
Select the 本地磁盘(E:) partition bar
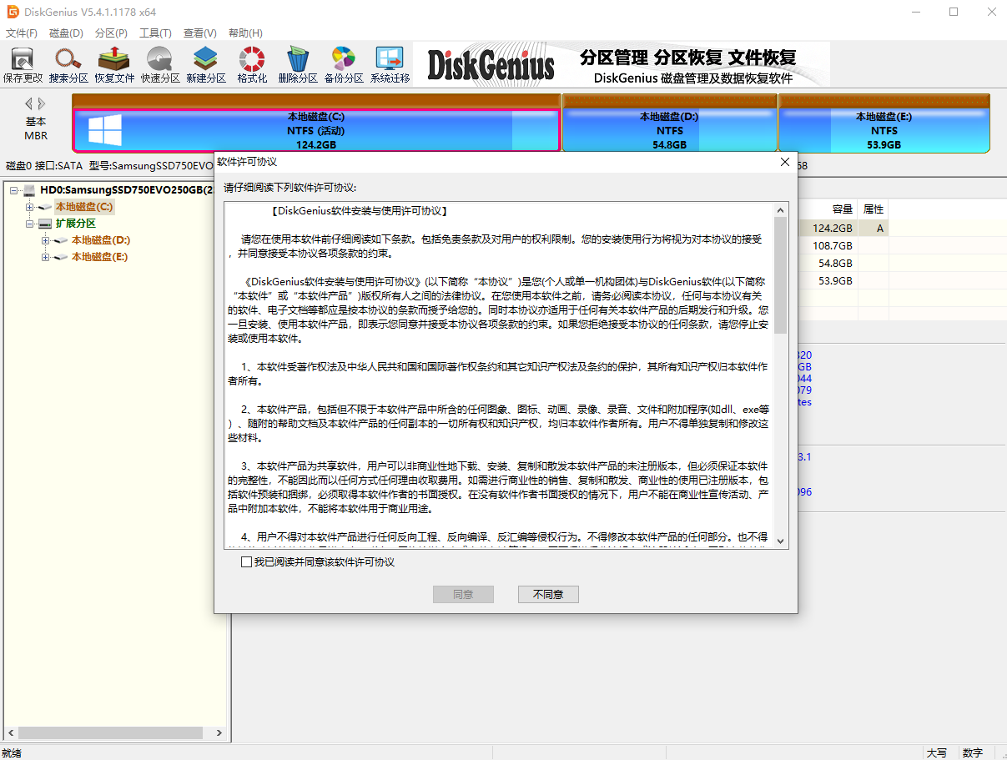(x=884, y=130)
